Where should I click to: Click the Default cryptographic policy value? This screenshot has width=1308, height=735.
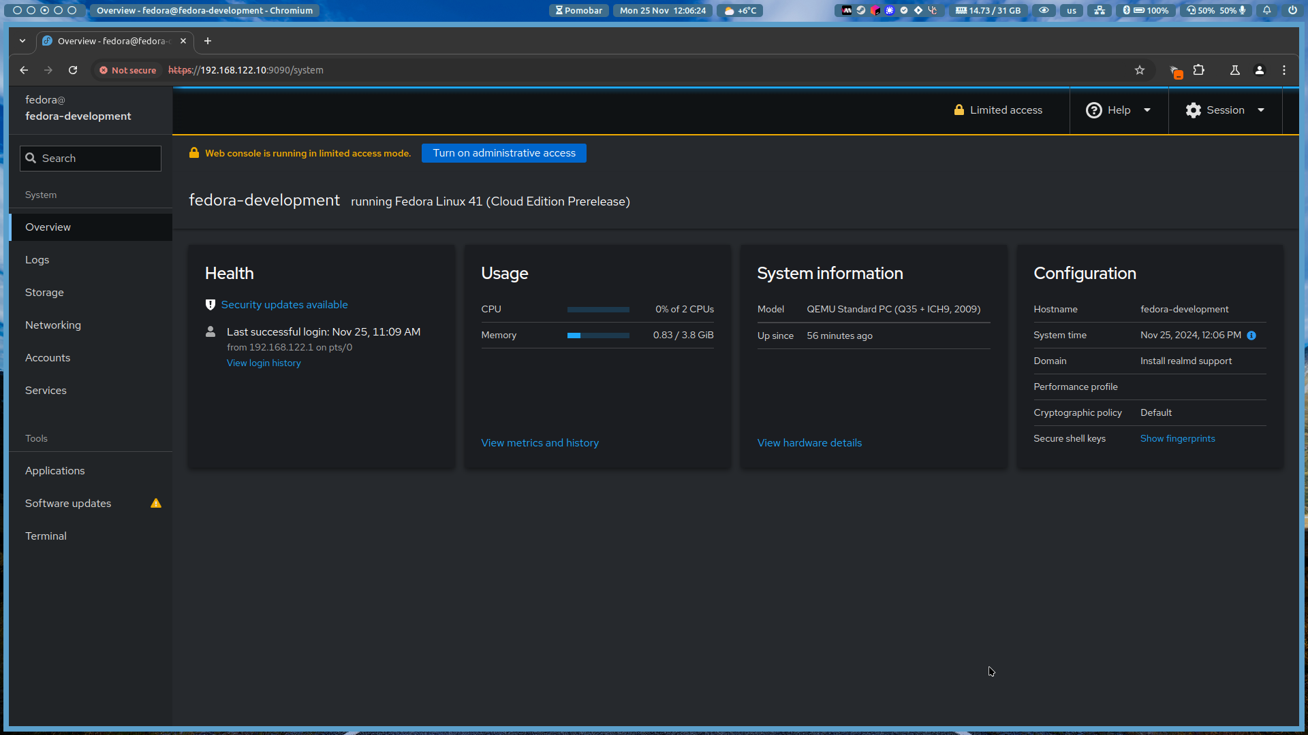pos(1156,413)
